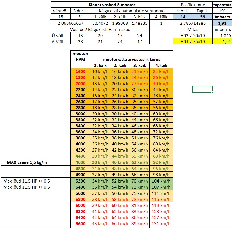
Task: Select the blue Tag. H cell containing 39
Action: pyautogui.click(x=202, y=17)
